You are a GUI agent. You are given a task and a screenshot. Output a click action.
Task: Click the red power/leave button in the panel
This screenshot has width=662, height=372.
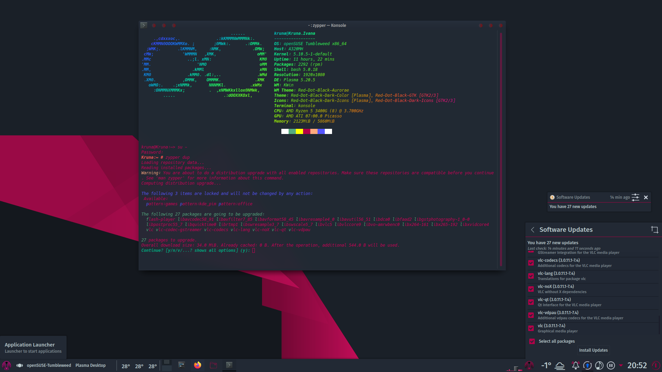pos(656,365)
